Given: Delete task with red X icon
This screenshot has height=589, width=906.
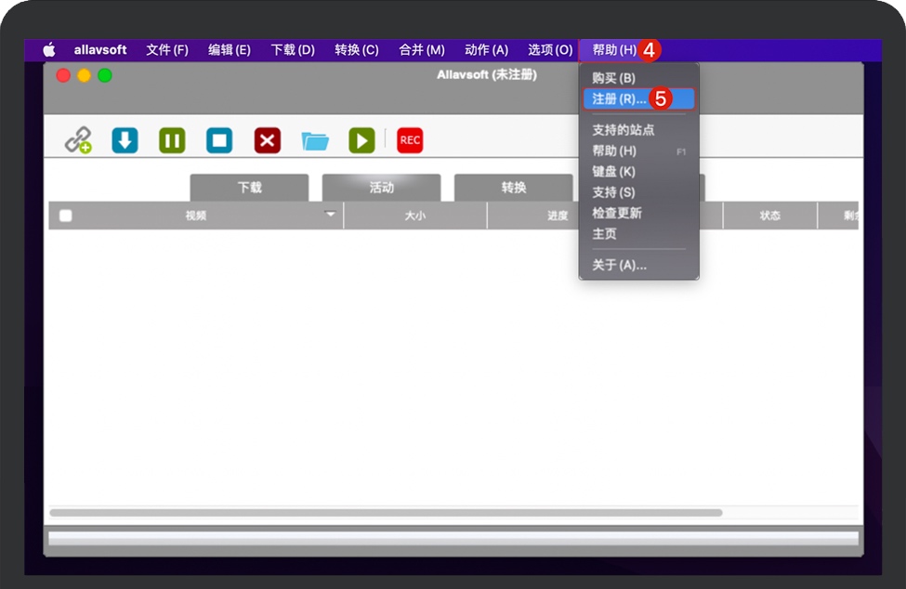Looking at the screenshot, I should click(x=268, y=140).
